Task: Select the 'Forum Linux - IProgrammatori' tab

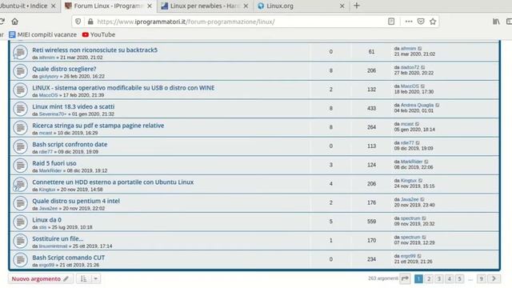Action: 109,6
